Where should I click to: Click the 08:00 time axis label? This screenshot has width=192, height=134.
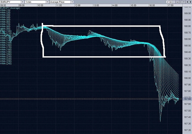pyautogui.click(x=3, y=6)
